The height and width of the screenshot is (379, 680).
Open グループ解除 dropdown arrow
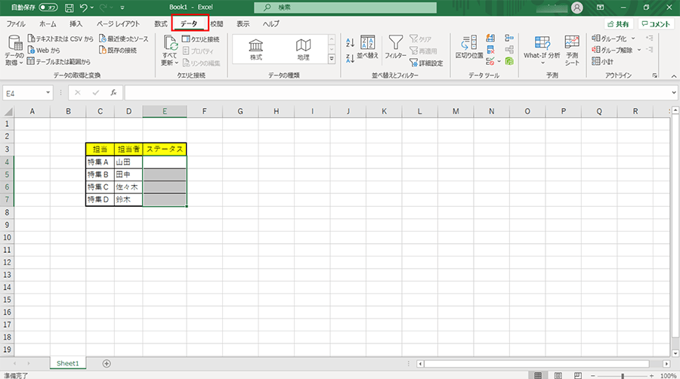(638, 50)
